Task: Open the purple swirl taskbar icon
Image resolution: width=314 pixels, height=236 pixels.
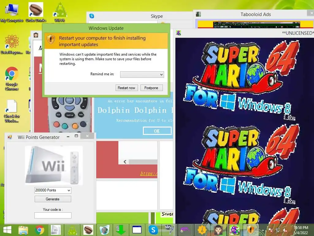Action: pyautogui.click(x=186, y=230)
